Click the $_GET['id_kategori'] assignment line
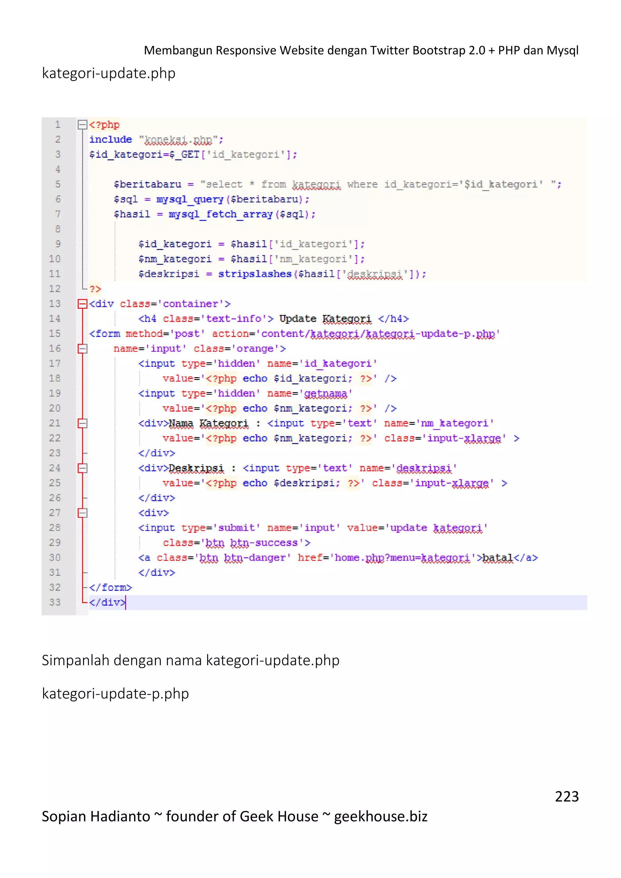This screenshot has height=878, width=621. pyautogui.click(x=193, y=155)
